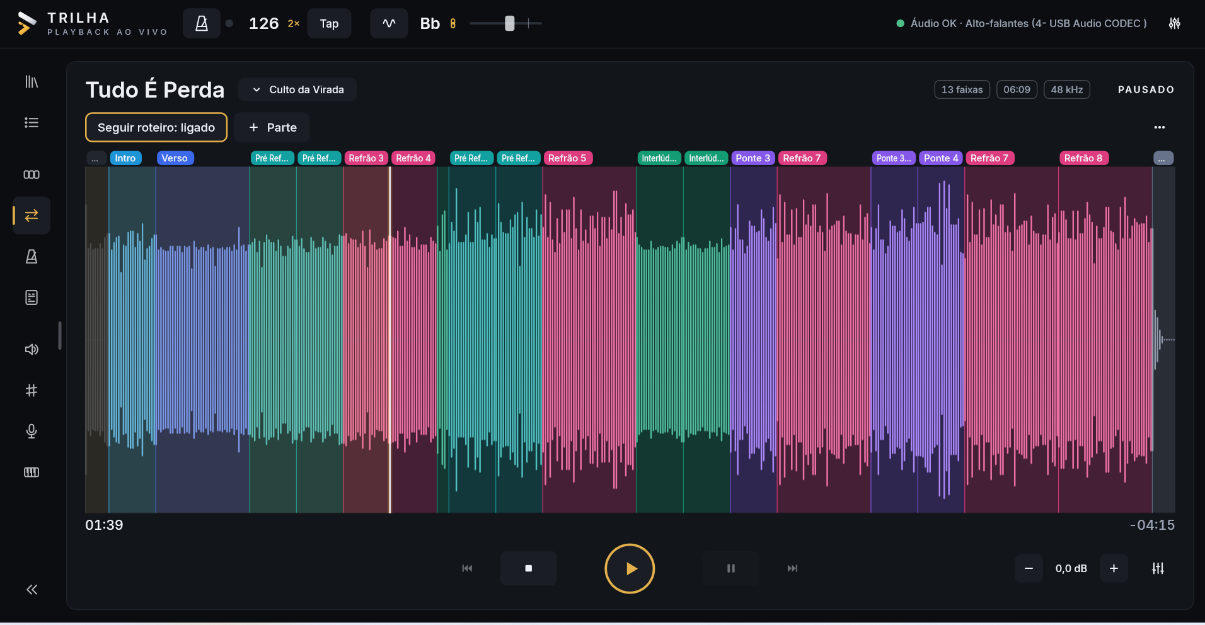
Task: Click the Trilha app logo
Action: (26, 23)
